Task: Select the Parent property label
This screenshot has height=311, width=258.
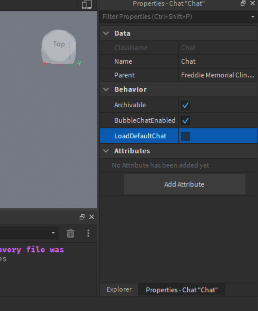Action: click(124, 75)
